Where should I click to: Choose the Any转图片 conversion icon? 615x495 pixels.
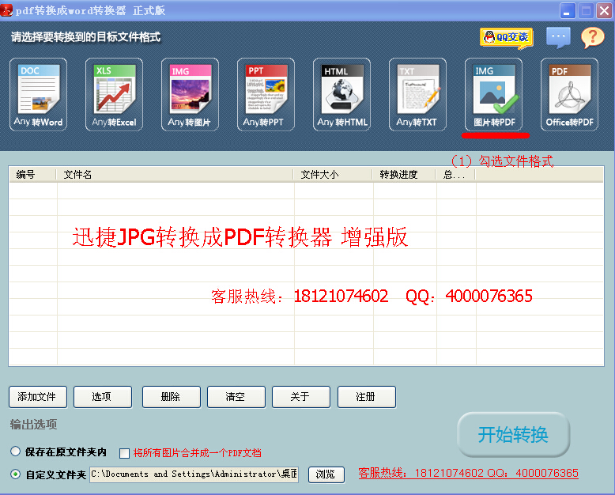[190, 95]
